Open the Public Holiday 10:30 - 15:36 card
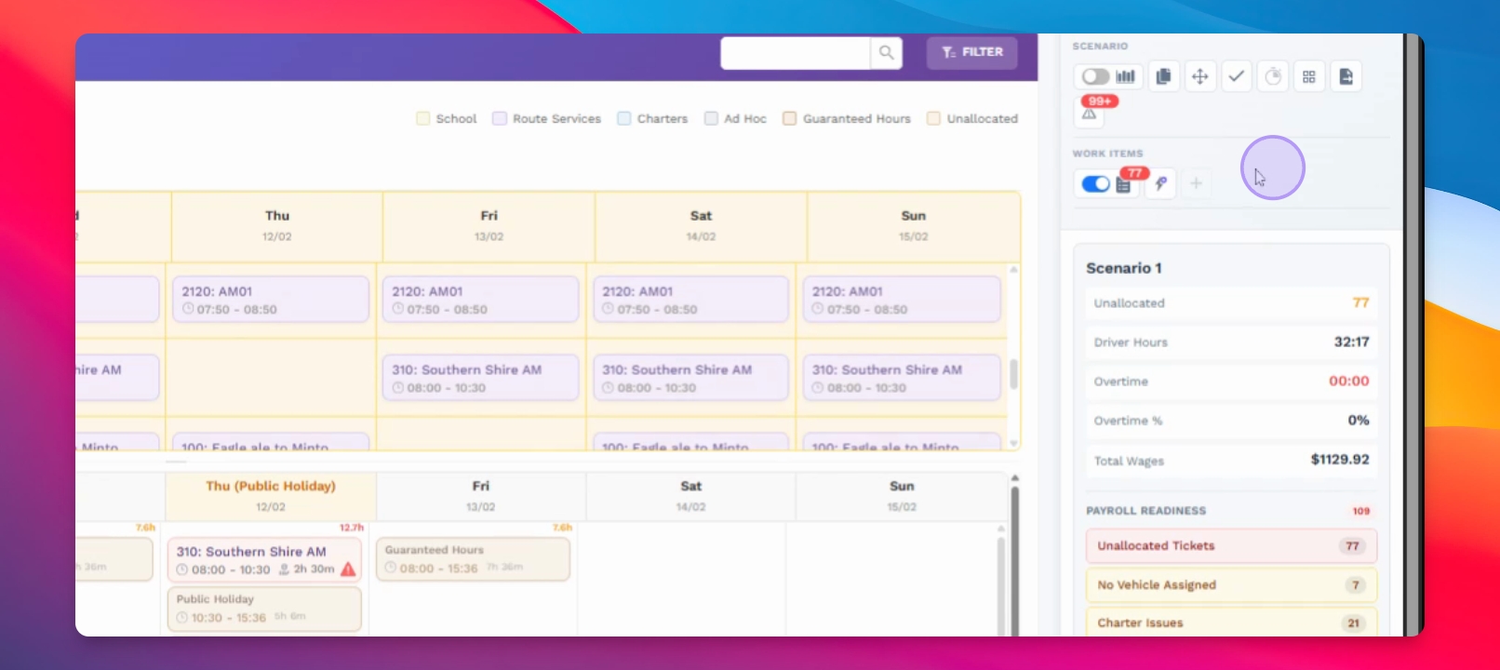 [x=264, y=609]
